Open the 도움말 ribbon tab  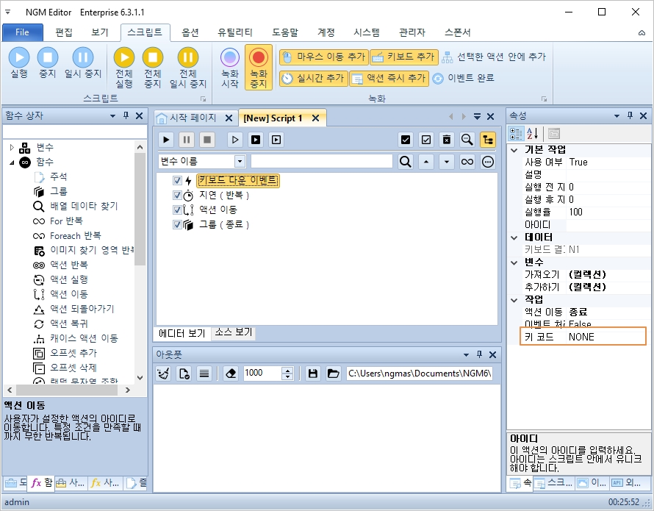tap(285, 32)
